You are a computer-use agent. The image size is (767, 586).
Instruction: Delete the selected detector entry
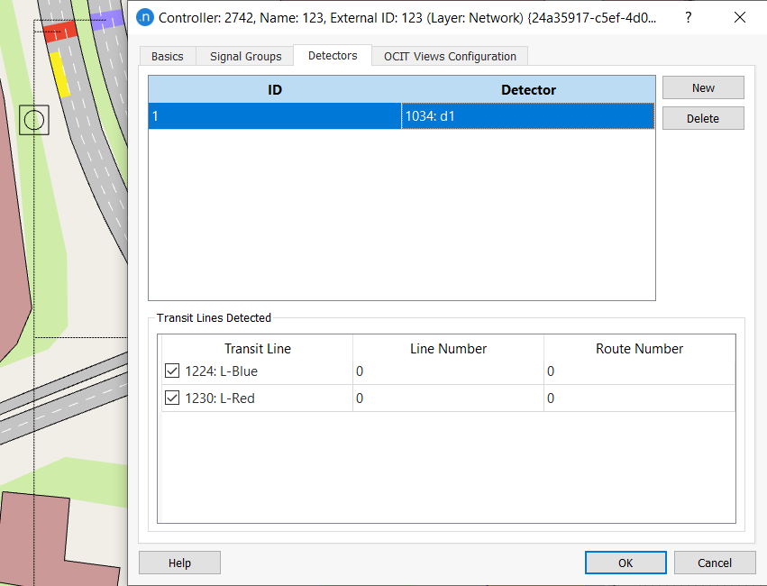click(703, 118)
